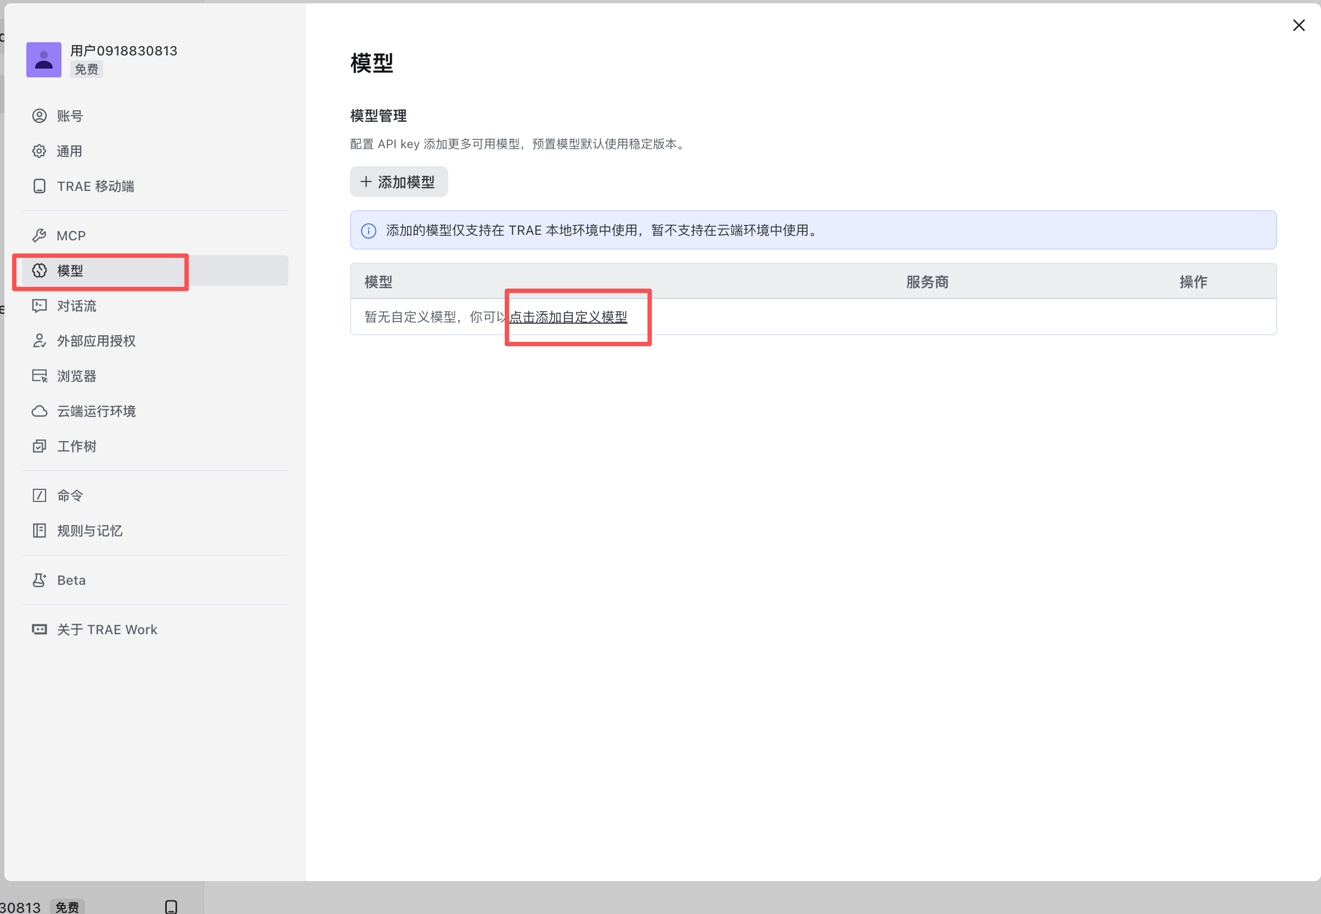Open the 对话流 settings
The image size is (1321, 914).
(x=155, y=306)
